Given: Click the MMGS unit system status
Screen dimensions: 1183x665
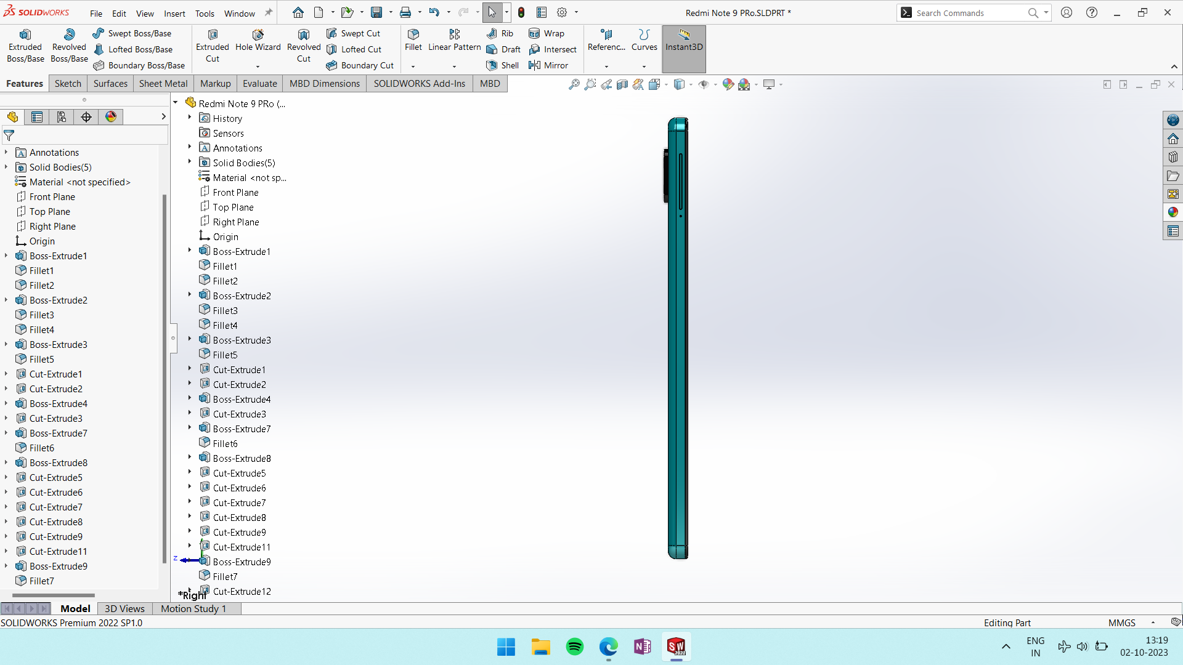Looking at the screenshot, I should [x=1121, y=623].
